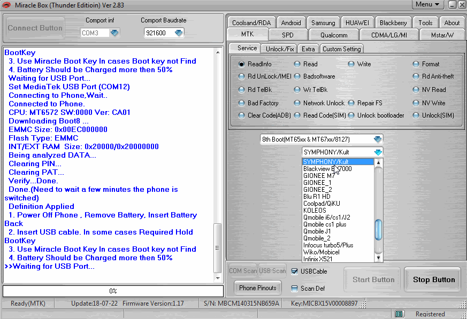Enable the Scan Def checkbox
This screenshot has height=319, width=467.
coord(295,289)
